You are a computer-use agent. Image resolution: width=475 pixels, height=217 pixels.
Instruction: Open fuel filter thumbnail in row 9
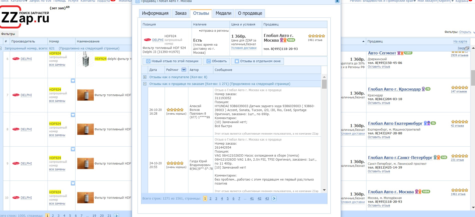pyautogui.click(x=86, y=164)
